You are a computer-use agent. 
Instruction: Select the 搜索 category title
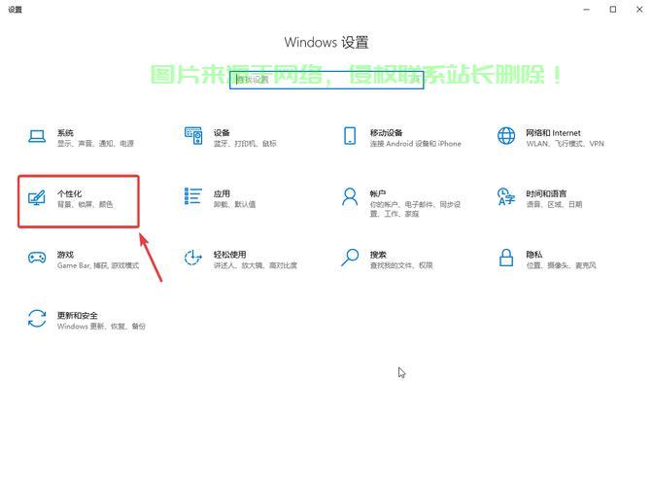coord(378,255)
